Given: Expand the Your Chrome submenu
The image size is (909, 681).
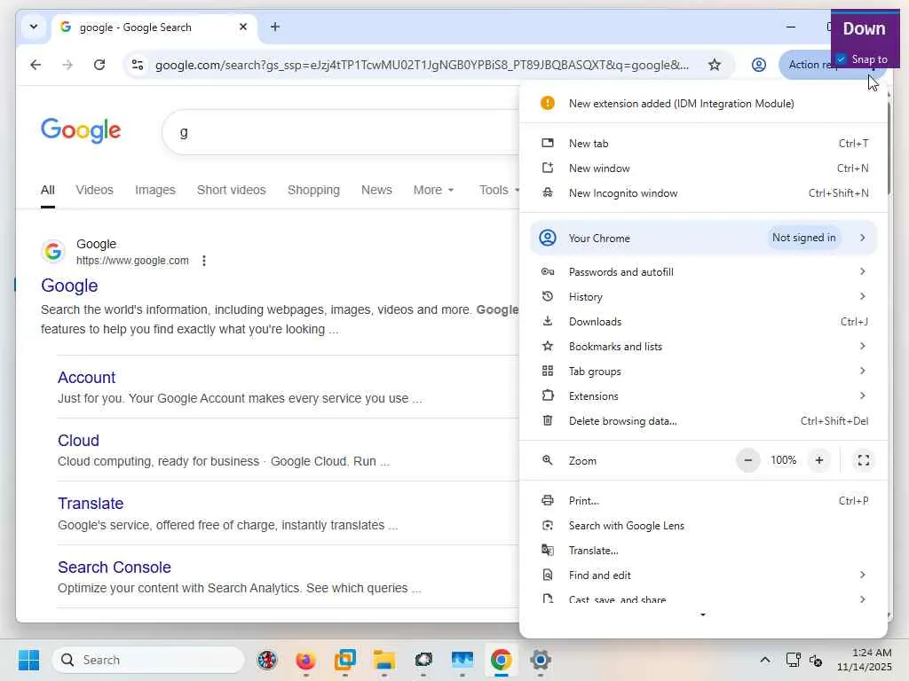Looking at the screenshot, I should 703,238.
